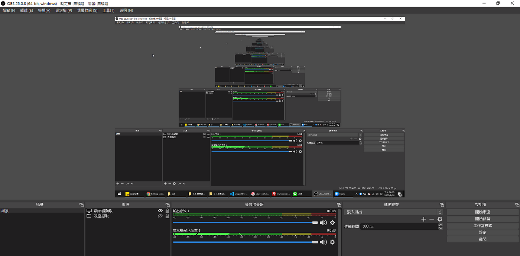Select the 場景 item in scenes list

tap(42, 210)
